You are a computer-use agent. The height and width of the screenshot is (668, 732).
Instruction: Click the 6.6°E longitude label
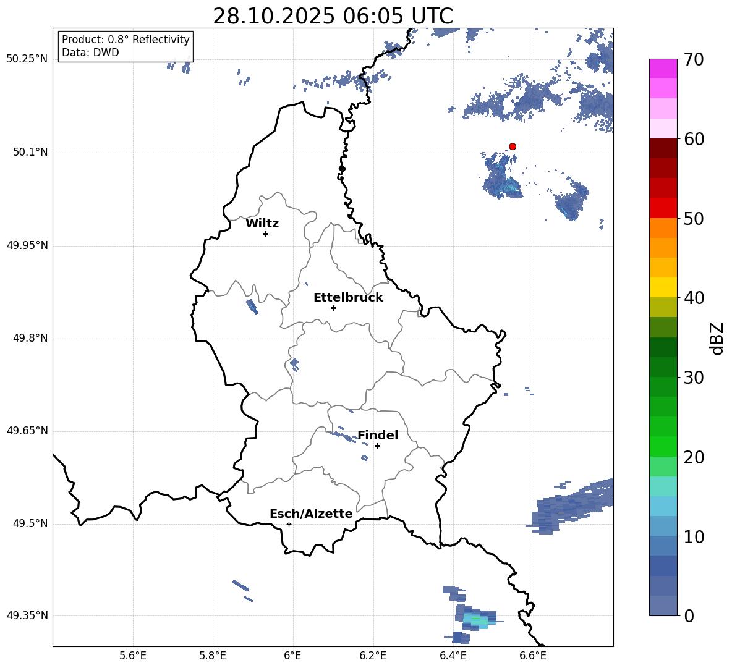tap(533, 656)
